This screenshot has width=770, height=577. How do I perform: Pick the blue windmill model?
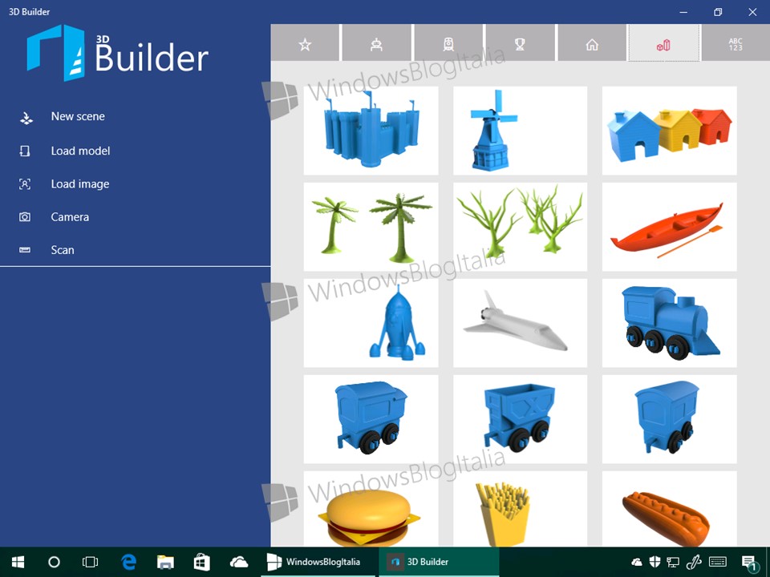(520, 131)
